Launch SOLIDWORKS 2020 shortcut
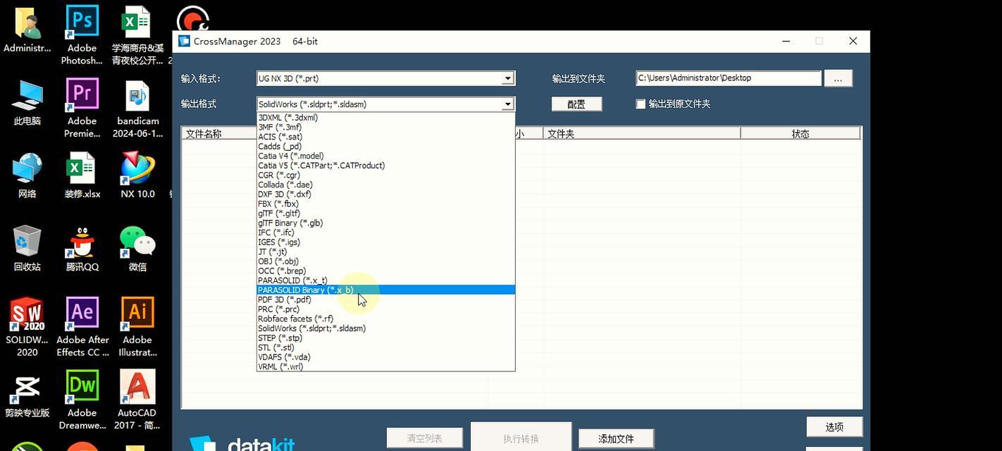 point(27,327)
